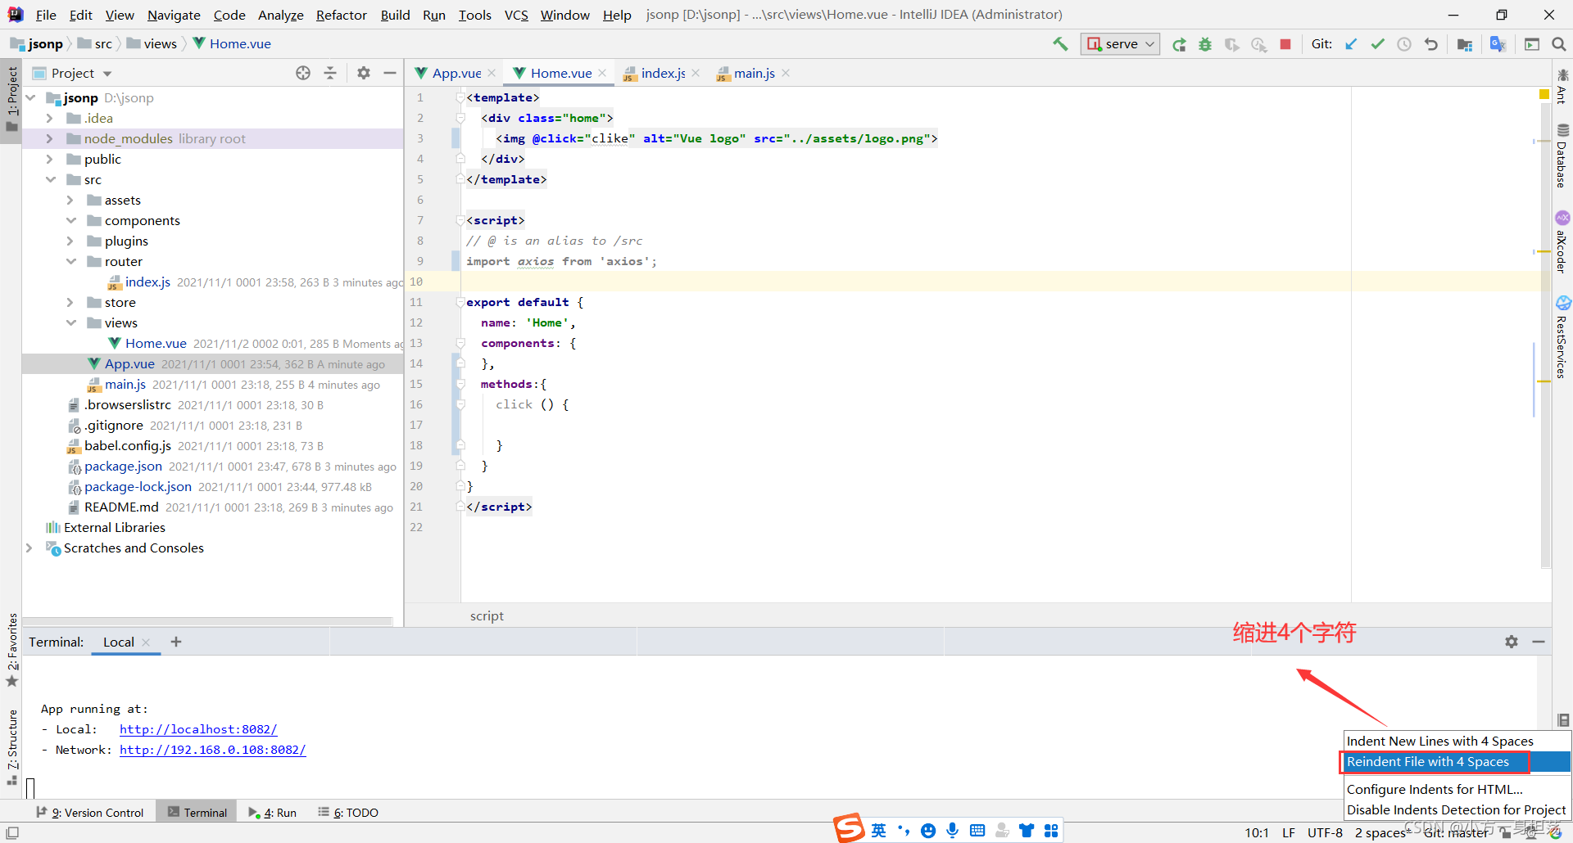
Task: Click the translate icon in toolbar
Action: (1498, 44)
